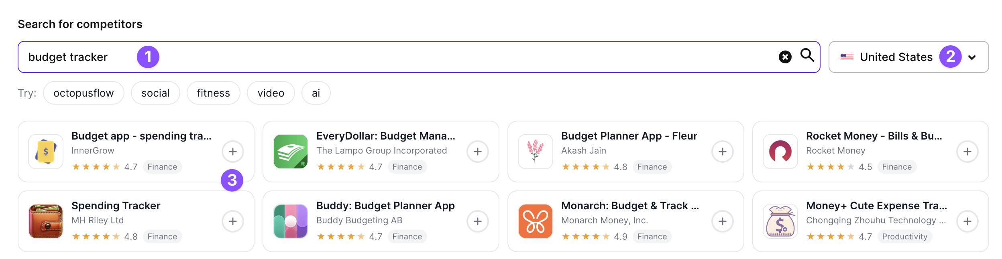Add Budget Planner App - Fleur
This screenshot has width=1002, height=259.
tap(722, 152)
